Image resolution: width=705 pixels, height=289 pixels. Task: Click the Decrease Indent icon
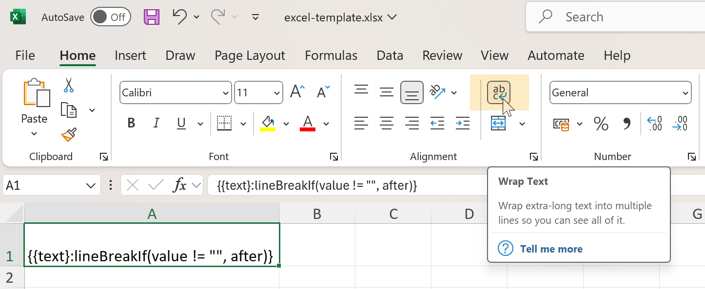click(x=437, y=124)
